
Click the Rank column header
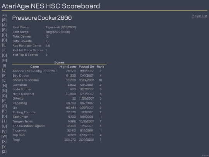(x=100, y=67)
